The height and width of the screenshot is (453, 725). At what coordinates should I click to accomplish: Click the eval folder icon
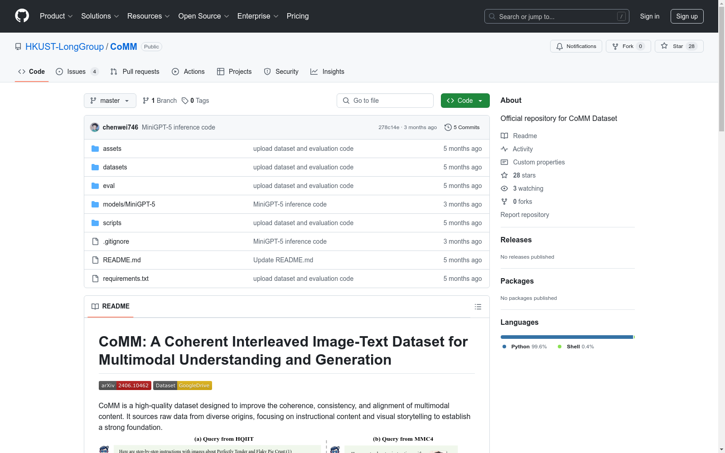tap(95, 186)
